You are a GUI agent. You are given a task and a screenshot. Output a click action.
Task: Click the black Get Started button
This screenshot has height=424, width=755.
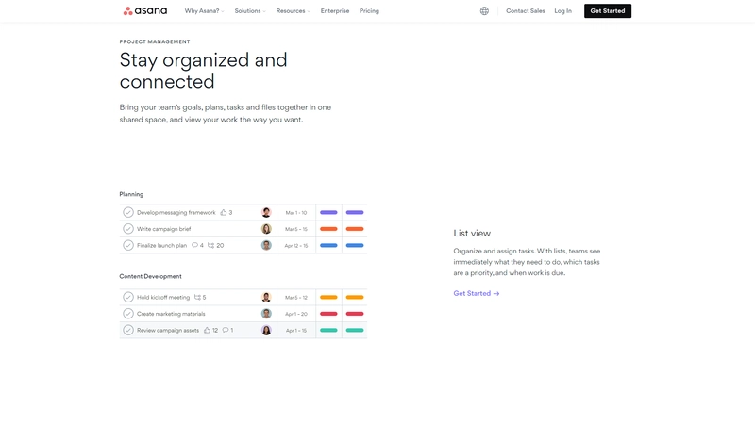pos(608,11)
